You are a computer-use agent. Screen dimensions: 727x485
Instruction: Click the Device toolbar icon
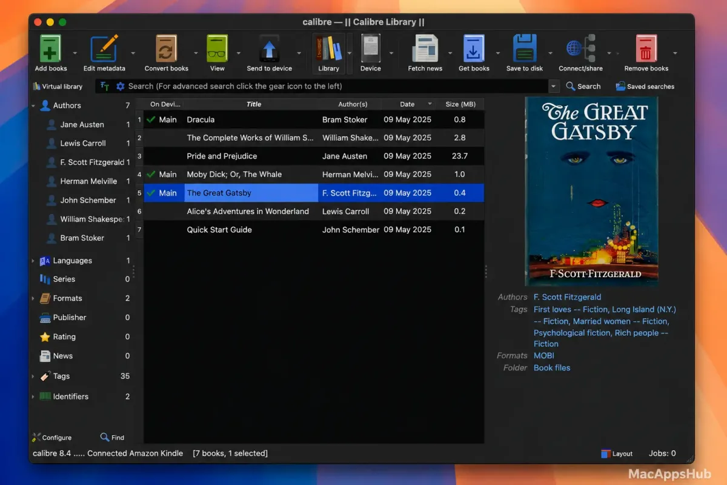pos(370,48)
